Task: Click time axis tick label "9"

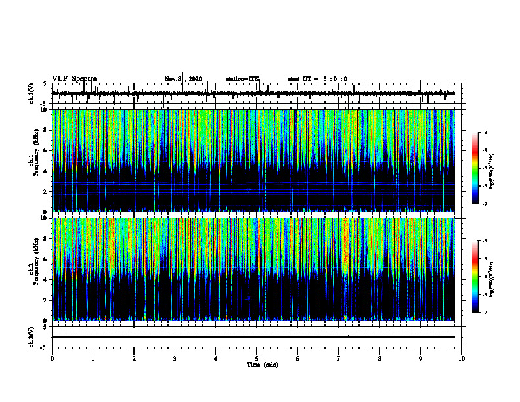Action: click(420, 359)
